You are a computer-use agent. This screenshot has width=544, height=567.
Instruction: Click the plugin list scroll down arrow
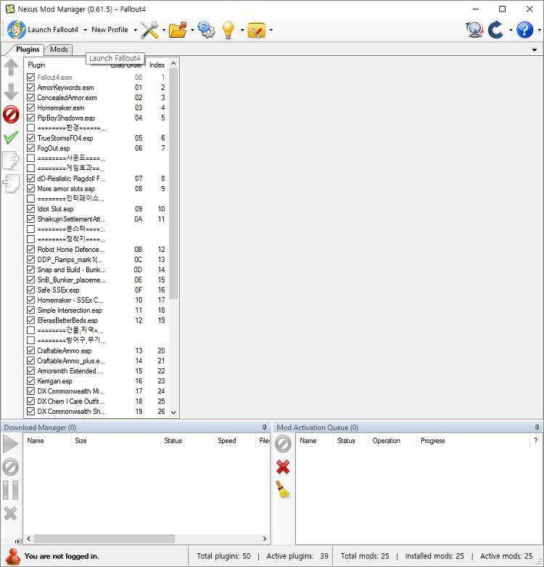pyautogui.click(x=173, y=412)
